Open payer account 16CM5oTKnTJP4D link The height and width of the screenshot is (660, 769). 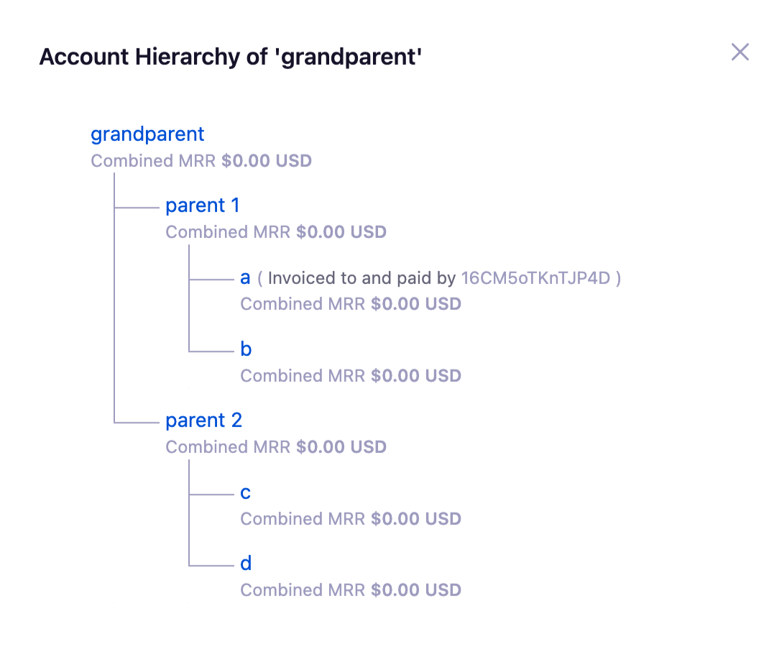[x=535, y=278]
